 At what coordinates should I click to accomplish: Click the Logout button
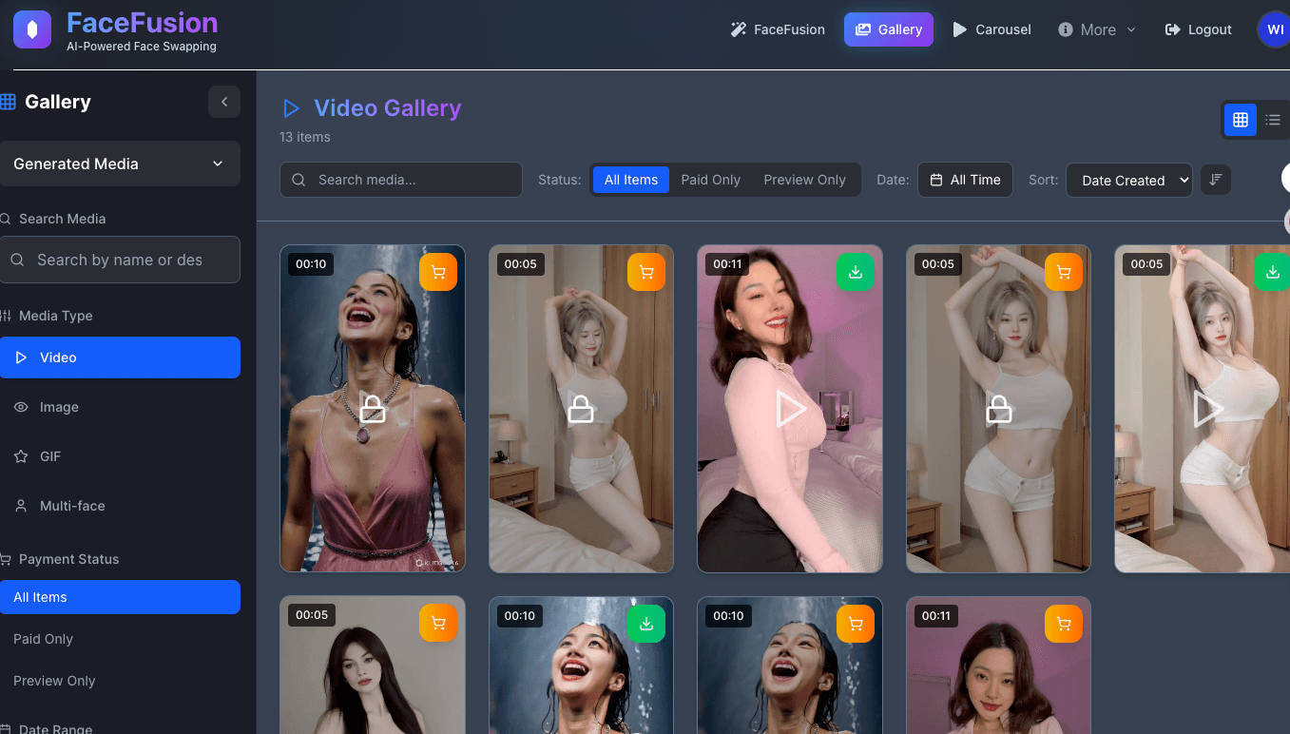click(x=1198, y=29)
